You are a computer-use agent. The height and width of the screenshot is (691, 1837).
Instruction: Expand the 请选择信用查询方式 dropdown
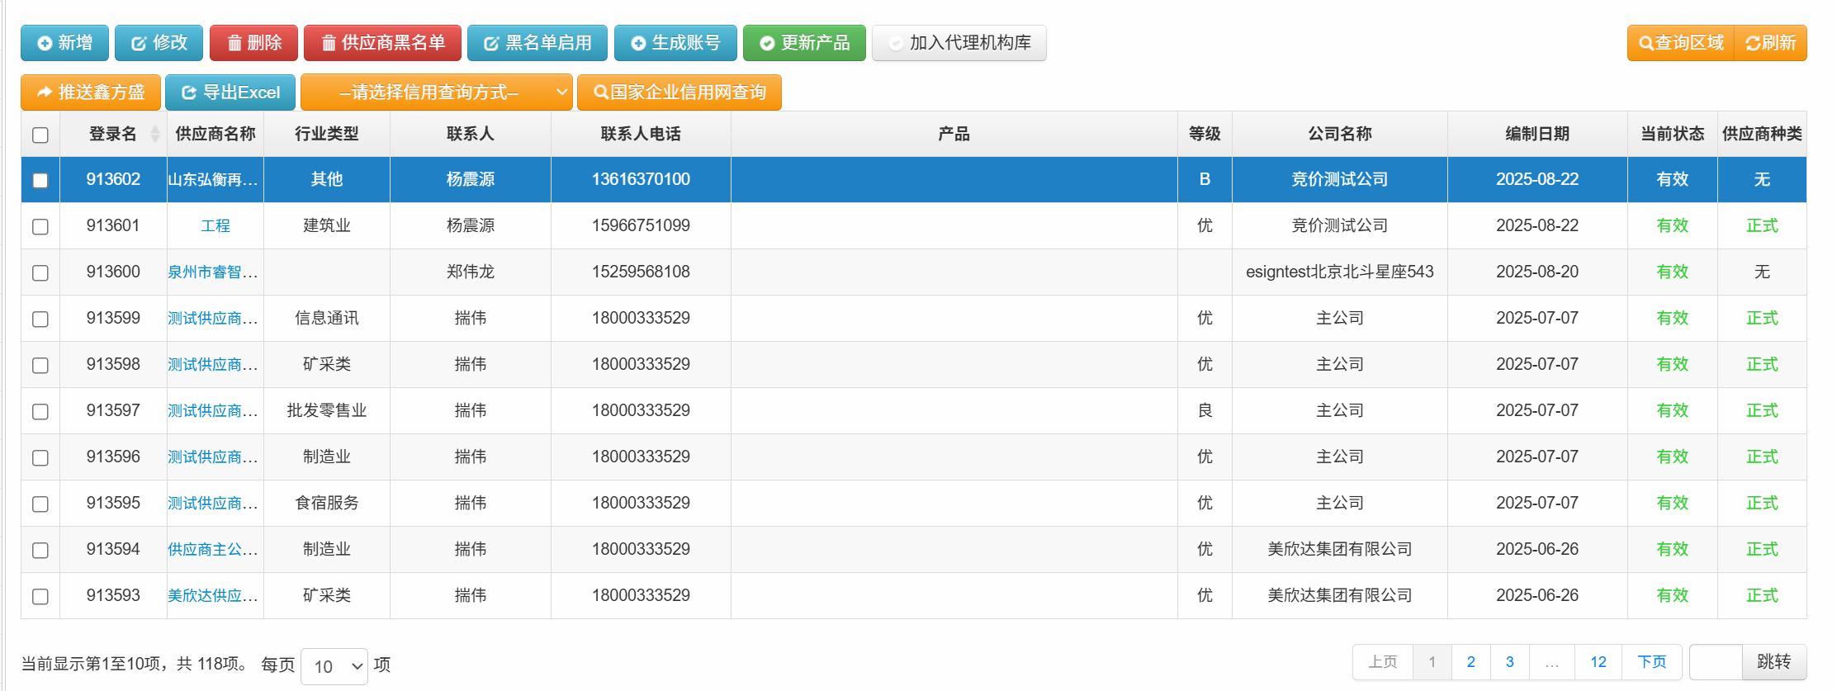pos(436,92)
